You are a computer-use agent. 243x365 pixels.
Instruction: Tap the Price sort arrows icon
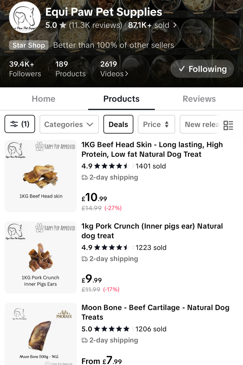166,125
